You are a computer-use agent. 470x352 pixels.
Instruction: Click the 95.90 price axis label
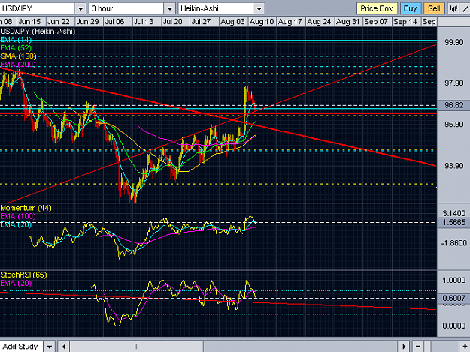(453, 125)
